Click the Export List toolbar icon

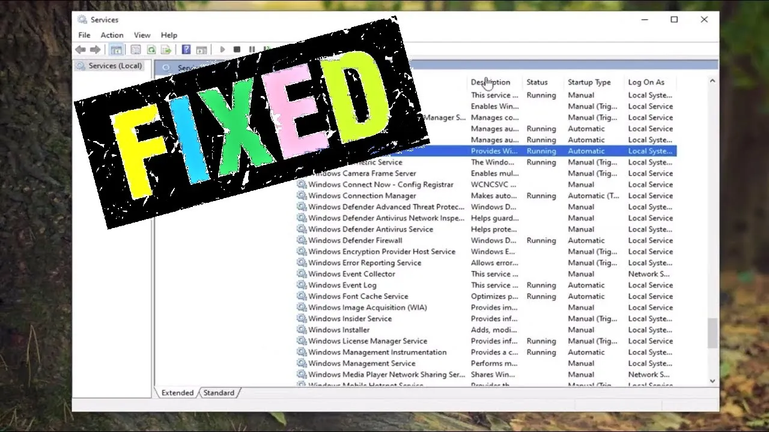click(x=166, y=50)
